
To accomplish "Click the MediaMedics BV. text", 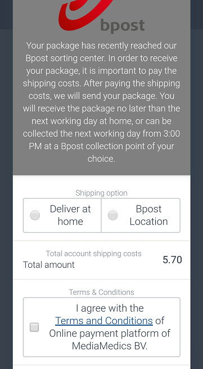I will click(110, 346).
